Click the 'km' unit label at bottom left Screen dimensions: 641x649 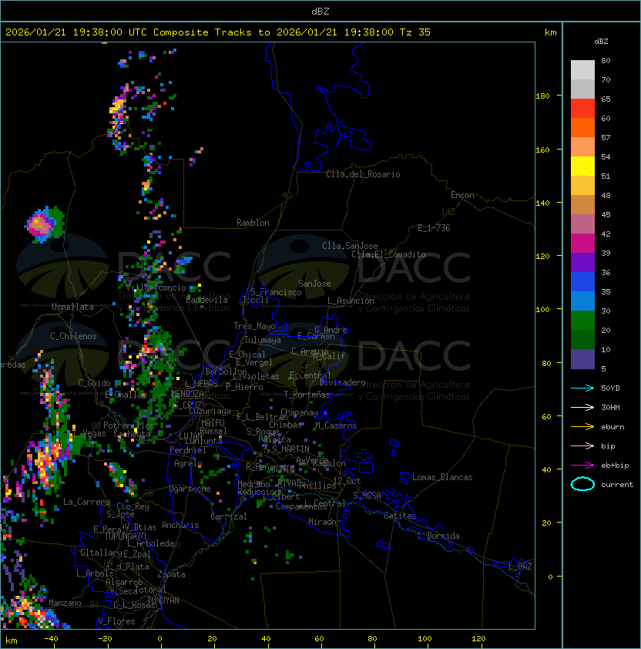click(x=12, y=641)
